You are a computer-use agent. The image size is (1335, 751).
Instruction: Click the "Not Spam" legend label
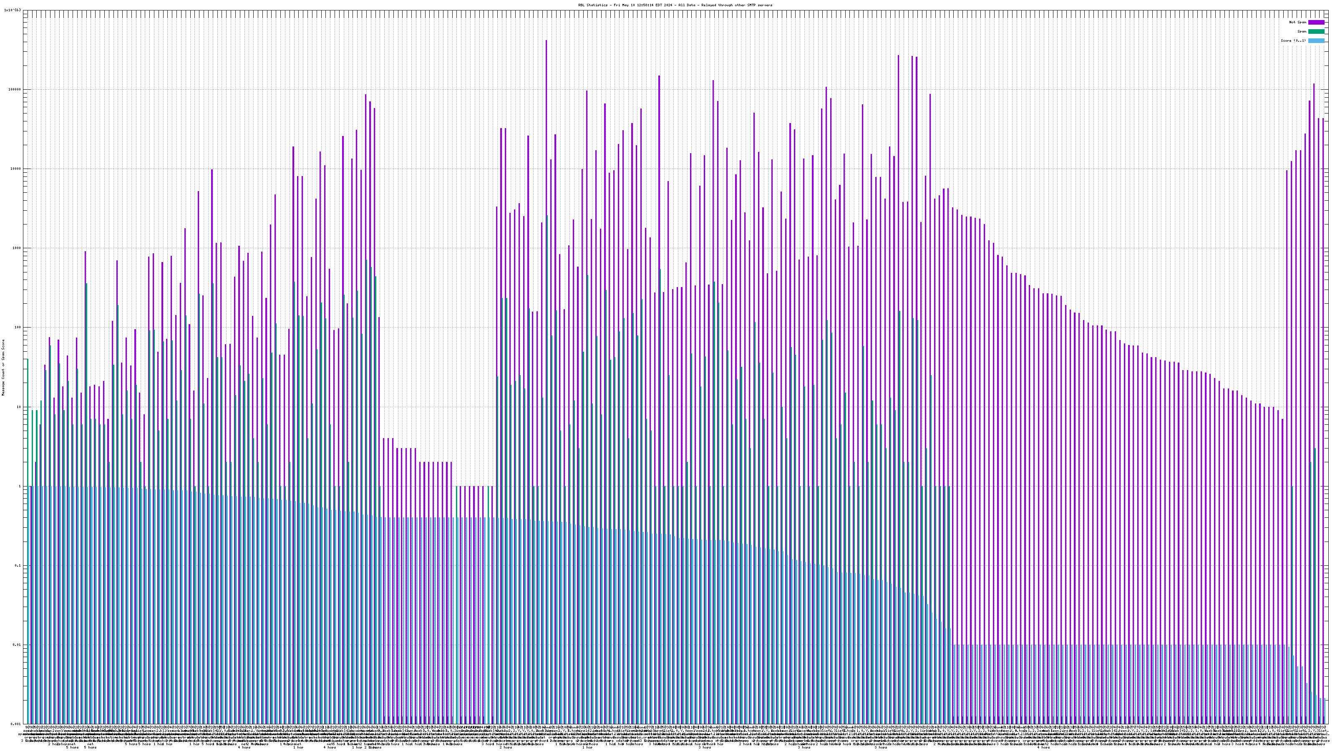point(1298,22)
